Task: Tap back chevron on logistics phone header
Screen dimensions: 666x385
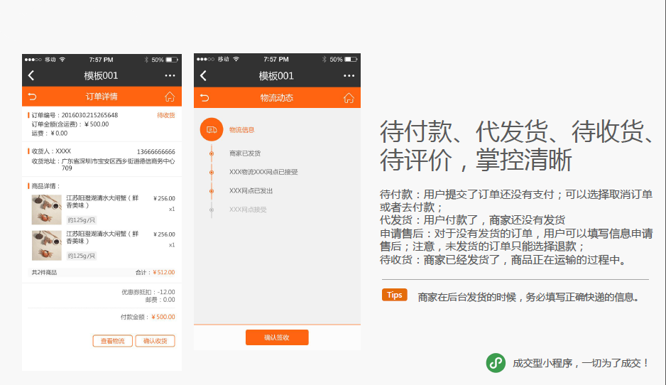Action: pos(204,75)
